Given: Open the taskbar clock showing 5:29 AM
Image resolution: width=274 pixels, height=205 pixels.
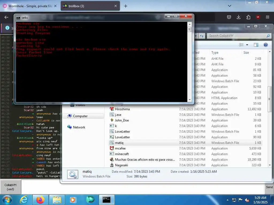Looking at the screenshot, I should pos(260,200).
